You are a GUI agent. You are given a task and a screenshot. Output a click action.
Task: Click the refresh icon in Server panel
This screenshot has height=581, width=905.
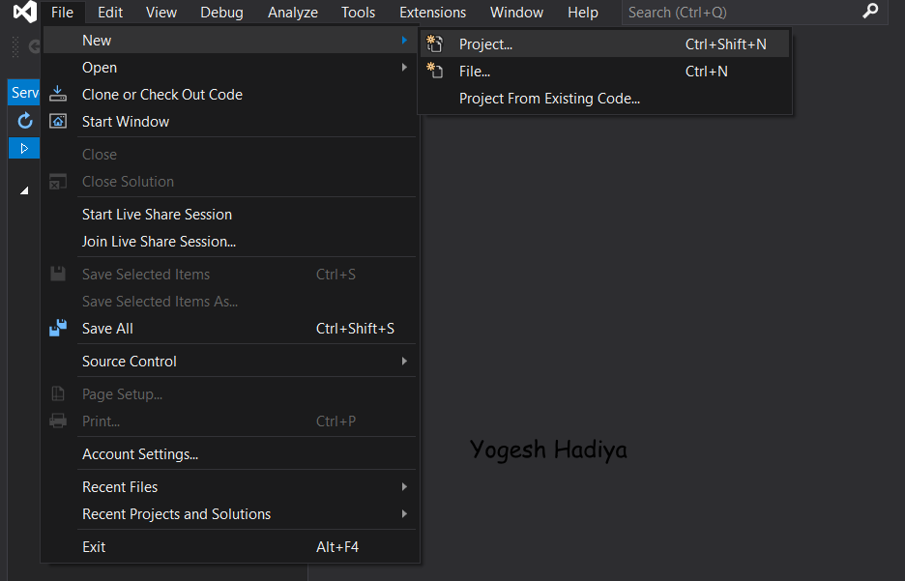click(x=25, y=121)
